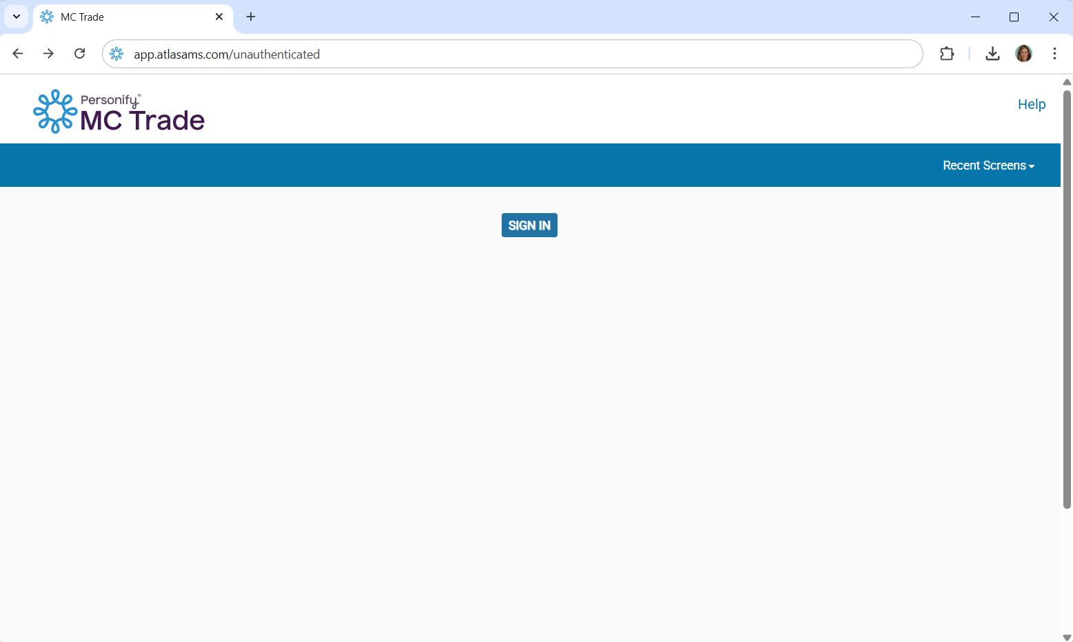Click the scrollbar up arrow
The image size is (1073, 642).
coord(1067,81)
